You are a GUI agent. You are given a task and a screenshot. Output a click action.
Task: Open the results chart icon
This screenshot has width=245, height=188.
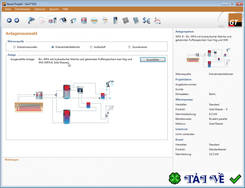click(157, 21)
